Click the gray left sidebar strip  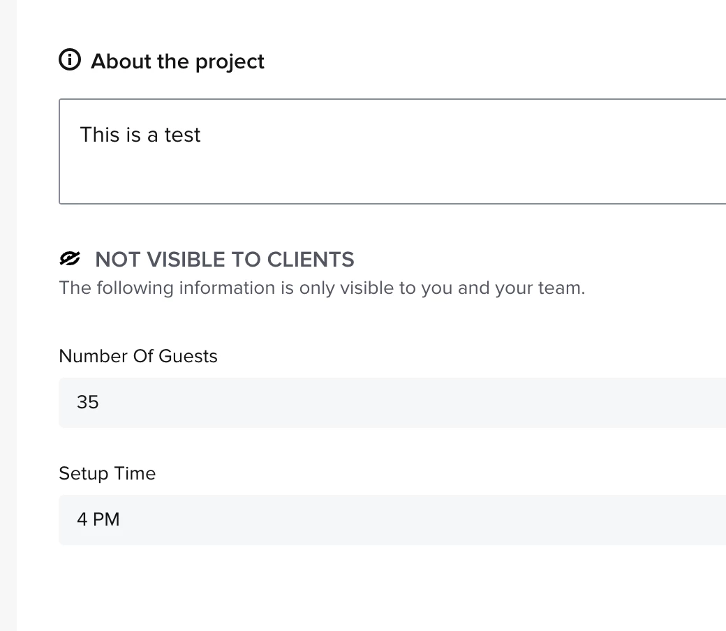(x=8, y=314)
